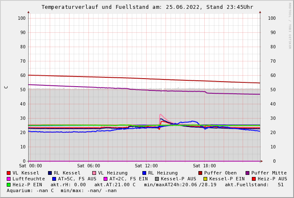Viewport: 294px width, 198px height.
Task: Click the 'RL Kessel' legend label
Action: [x=67, y=173]
